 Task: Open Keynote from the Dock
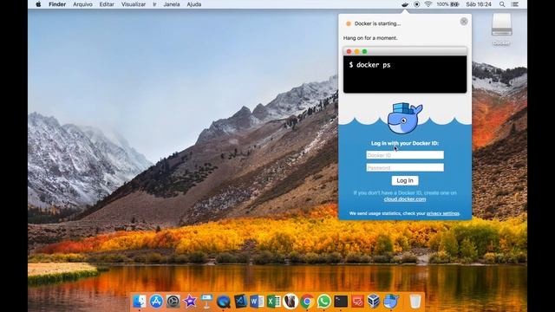206,302
